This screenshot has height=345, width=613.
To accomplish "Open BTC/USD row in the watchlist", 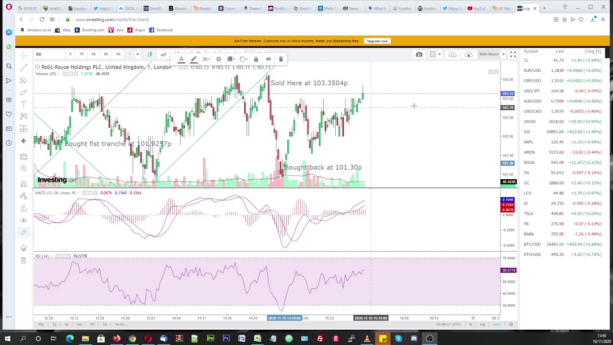I will 564,244.
